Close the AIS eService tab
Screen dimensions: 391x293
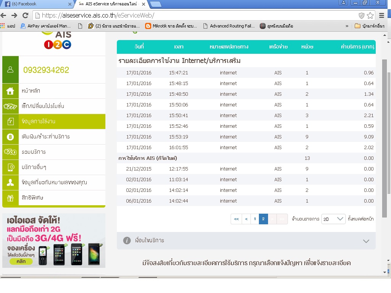(144, 4)
